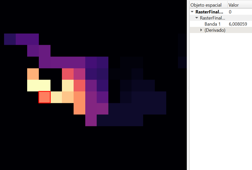Click the Valor column header

pyautogui.click(x=233, y=5)
